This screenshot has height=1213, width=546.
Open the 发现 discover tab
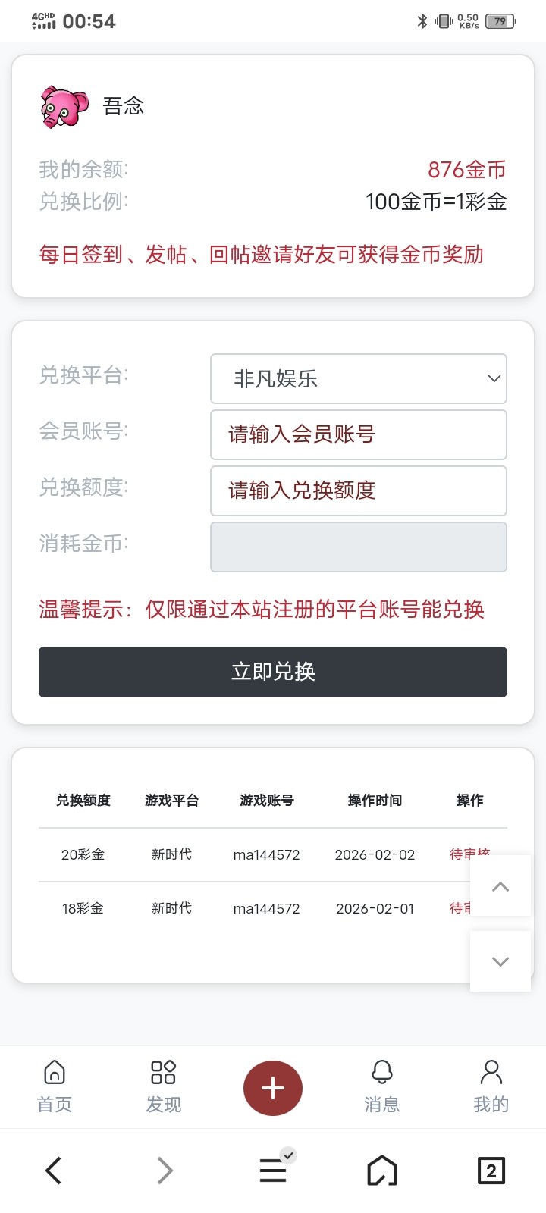(x=164, y=1086)
